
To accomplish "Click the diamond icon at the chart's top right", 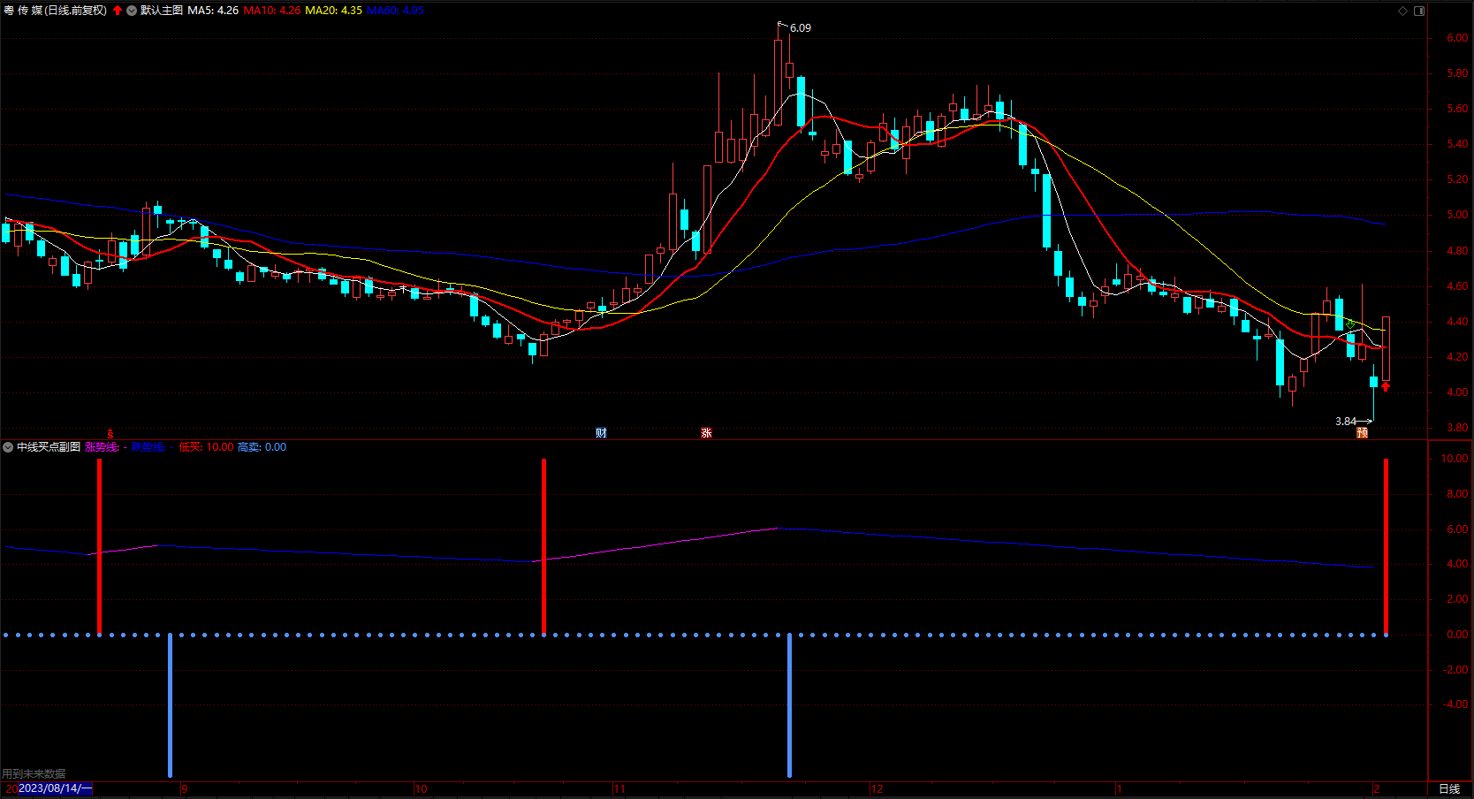I will pos(1402,11).
